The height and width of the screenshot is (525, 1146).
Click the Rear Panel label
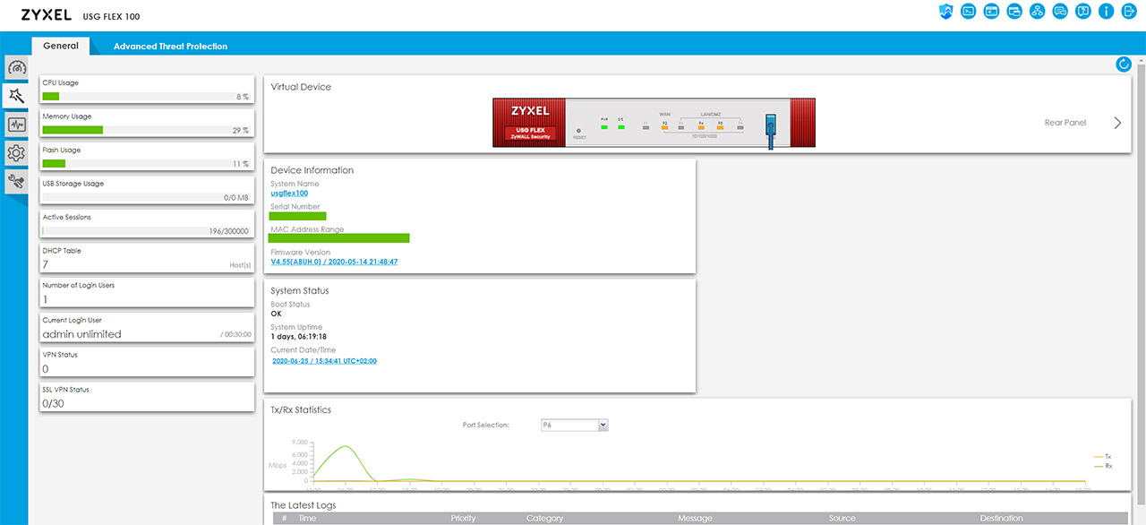pyautogui.click(x=1065, y=123)
